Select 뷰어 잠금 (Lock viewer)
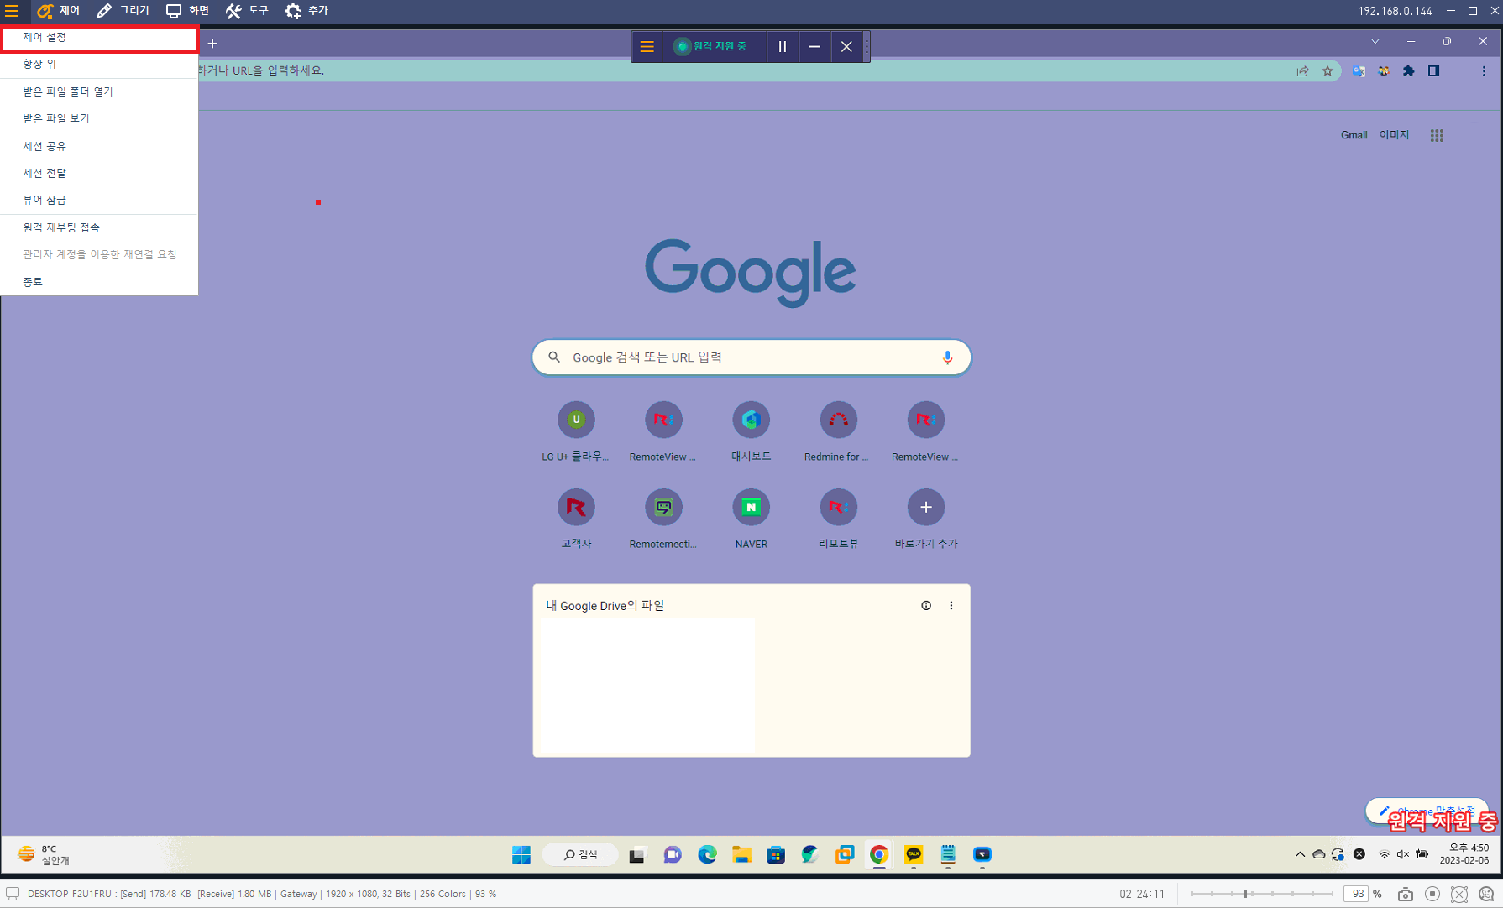 coord(99,200)
